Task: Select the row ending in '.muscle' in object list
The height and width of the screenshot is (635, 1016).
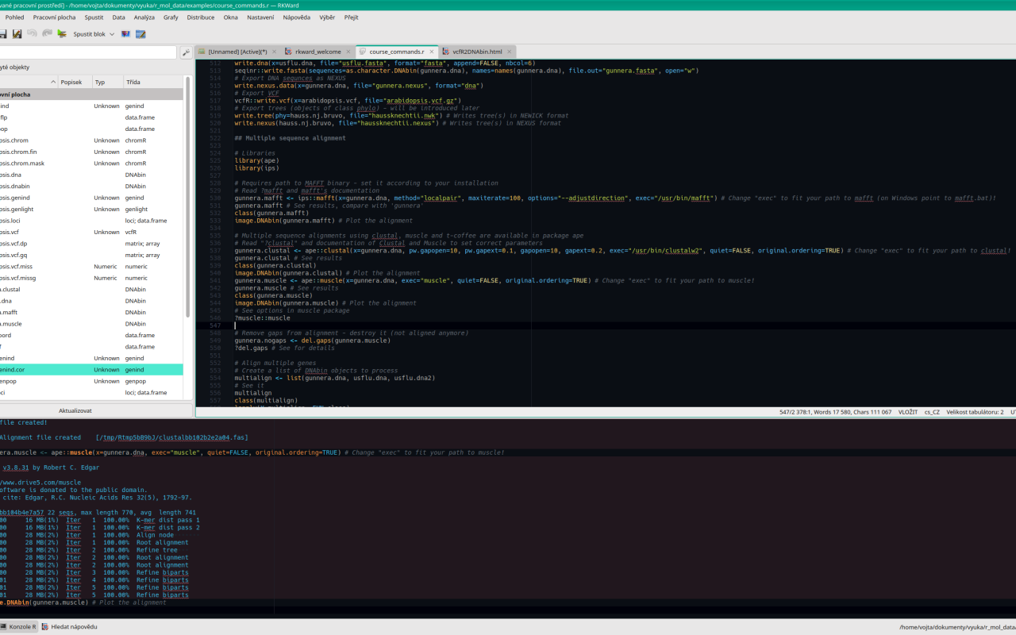Action: [x=91, y=324]
